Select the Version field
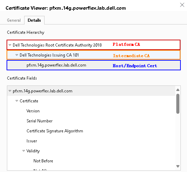Image resolution: width=187 pixels, height=172 pixels. (33, 111)
